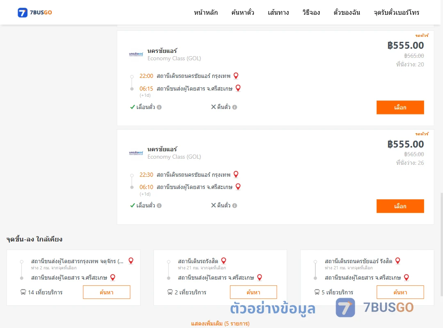
Task: Click ที่นั่งว่าง: 20 text
Action: [410, 64]
